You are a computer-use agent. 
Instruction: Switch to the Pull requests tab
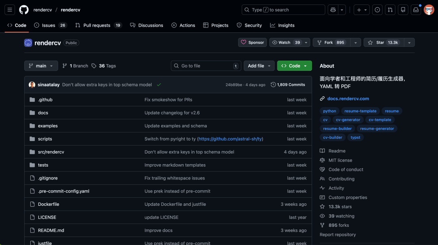(99, 25)
